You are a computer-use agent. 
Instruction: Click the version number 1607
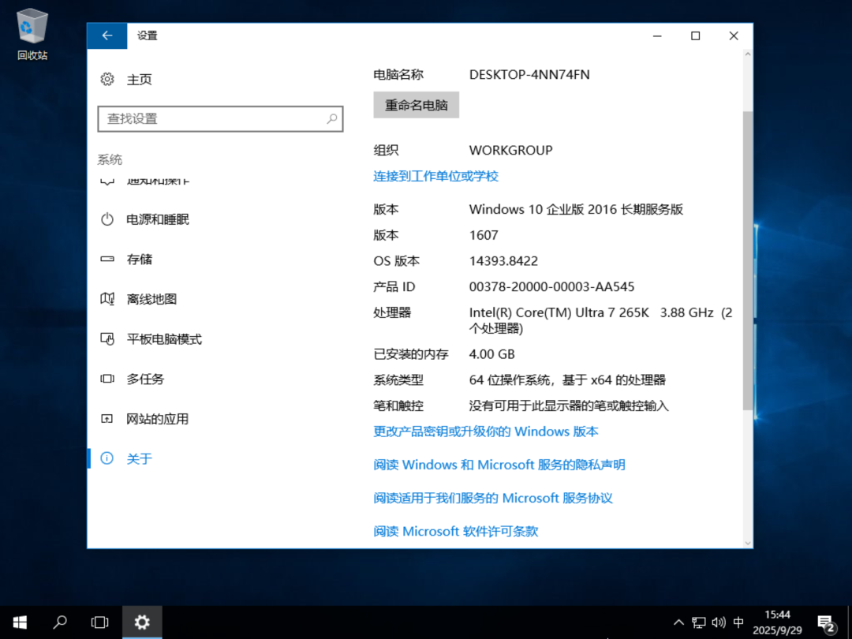tap(484, 235)
